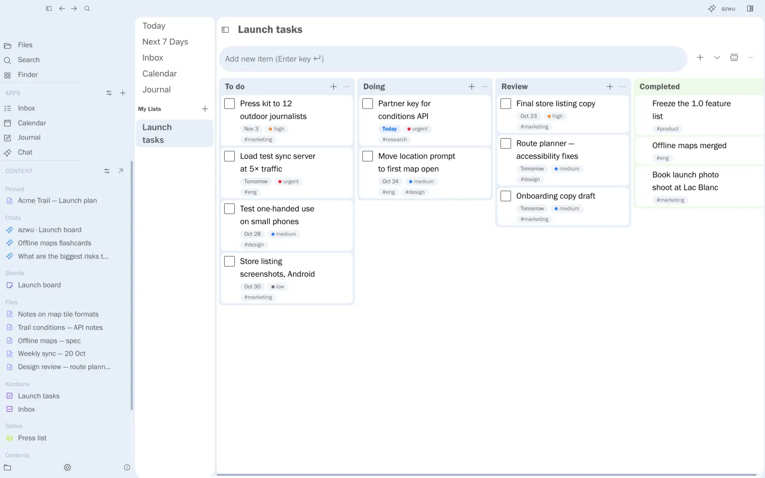The width and height of the screenshot is (765, 478).
Task: Open settings gear at sidebar bottom
Action: 67,467
